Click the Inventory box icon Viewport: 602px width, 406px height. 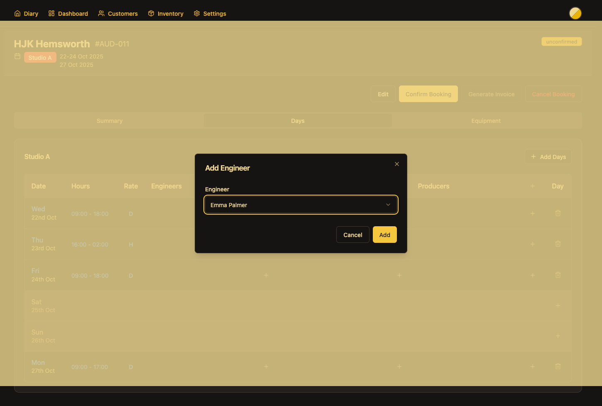pos(151,13)
